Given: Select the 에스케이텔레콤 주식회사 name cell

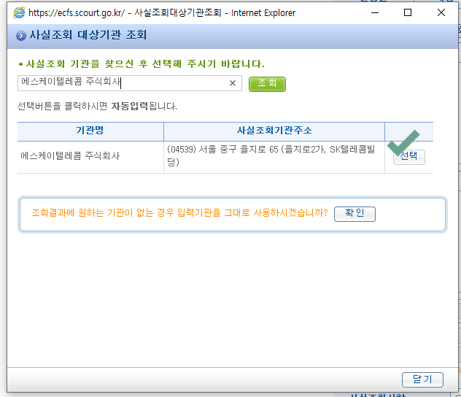Looking at the screenshot, I should 90,157.
